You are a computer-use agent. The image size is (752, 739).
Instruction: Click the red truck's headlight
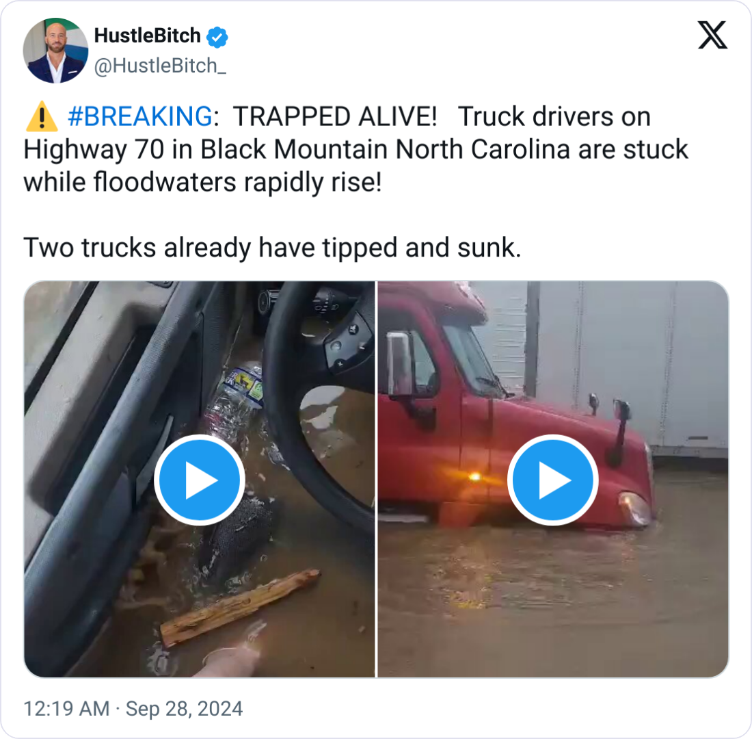click(636, 508)
